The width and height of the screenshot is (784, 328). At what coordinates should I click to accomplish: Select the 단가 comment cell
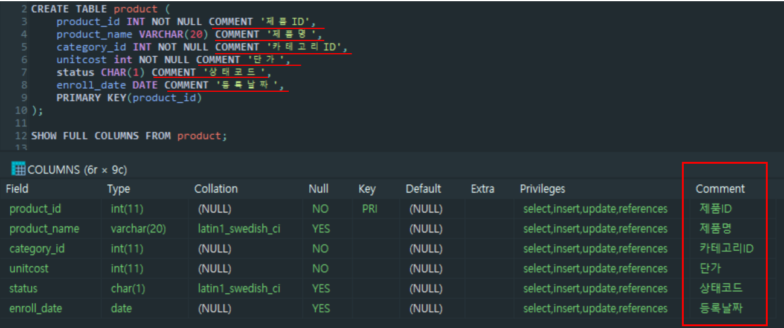point(710,269)
